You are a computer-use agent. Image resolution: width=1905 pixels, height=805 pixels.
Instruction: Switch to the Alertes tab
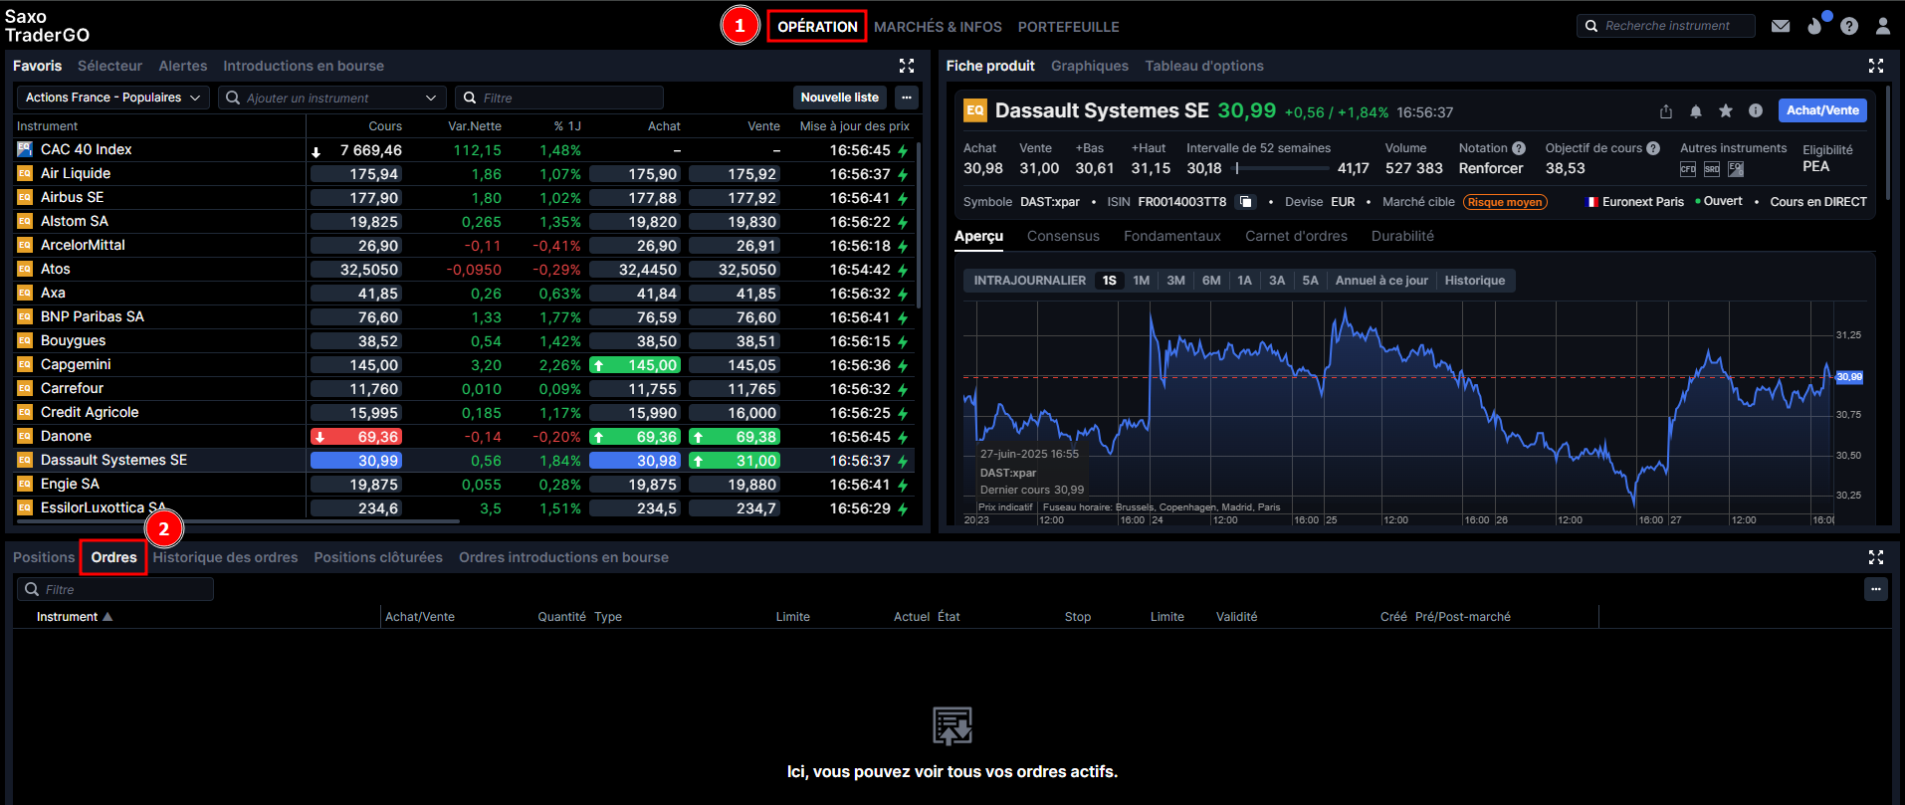point(183,66)
